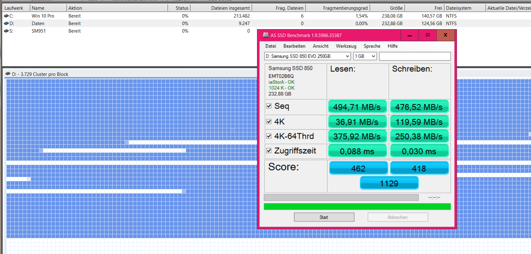Click the S: drive icon in list
Image resolution: width=531 pixels, height=254 pixels.
pyautogui.click(x=6, y=31)
